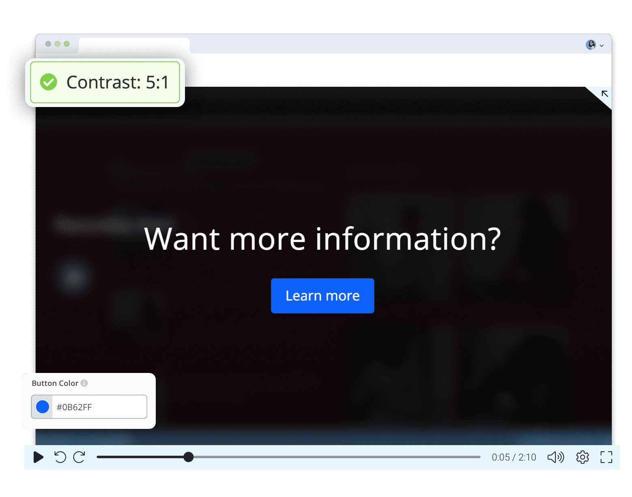Click the user profile avatar
Viewport: 632px width, 497px height.
coord(591,45)
